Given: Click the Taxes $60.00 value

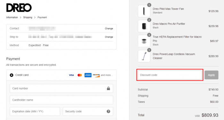Looking at the screenshot, I should [214, 102].
